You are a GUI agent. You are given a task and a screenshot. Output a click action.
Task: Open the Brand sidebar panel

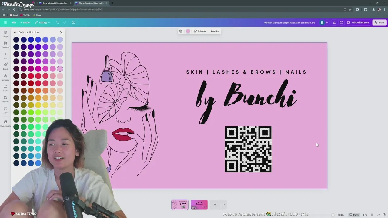(x=5, y=66)
